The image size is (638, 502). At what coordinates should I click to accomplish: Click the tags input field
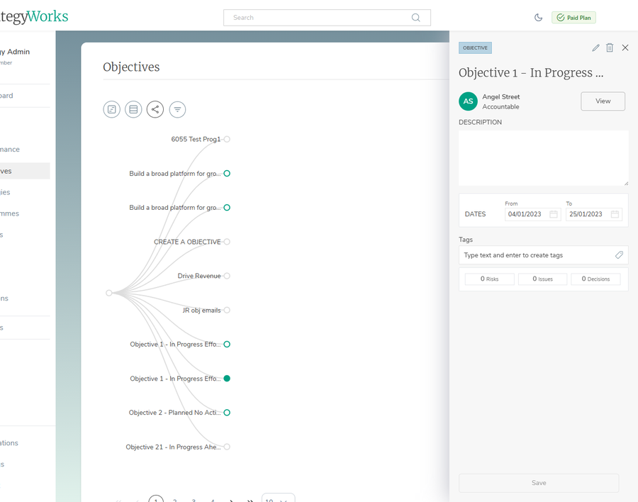click(x=537, y=255)
